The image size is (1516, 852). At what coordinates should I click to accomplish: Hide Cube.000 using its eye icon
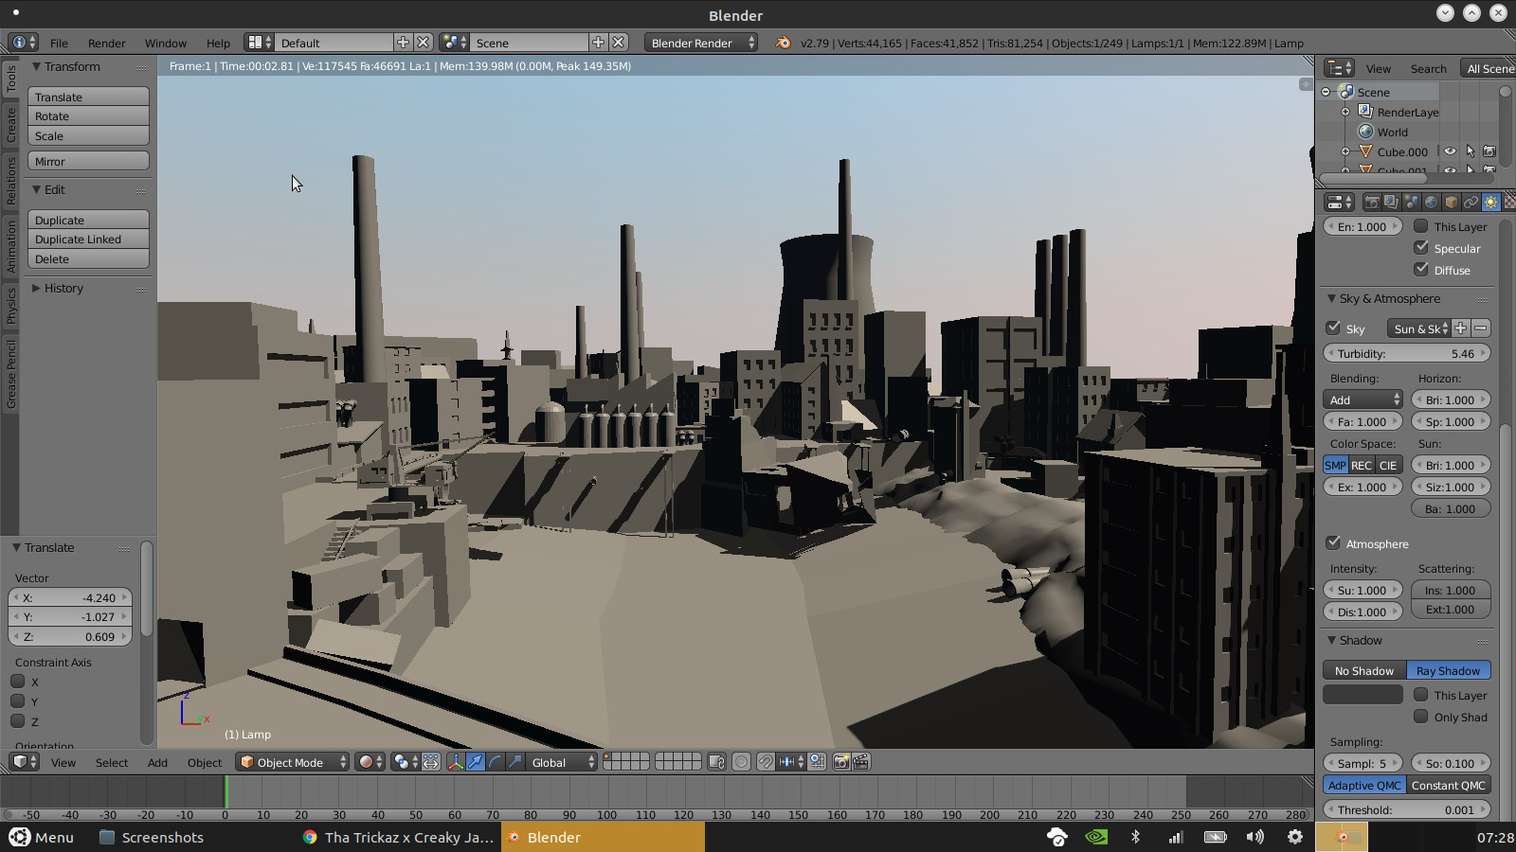[1450, 151]
